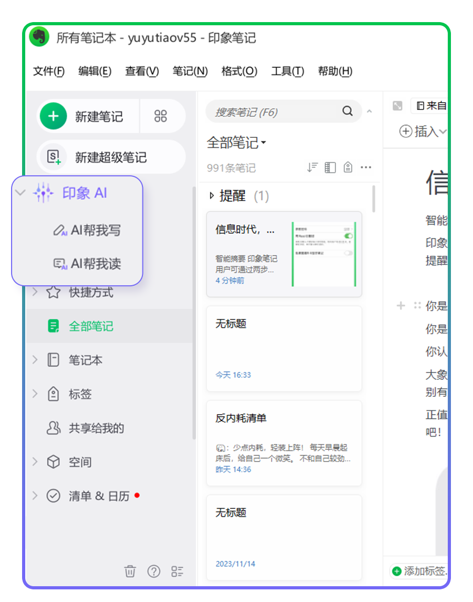Screen dimensions: 473x602
Task: Click the tag icon beside 标签
Action: click(53, 394)
